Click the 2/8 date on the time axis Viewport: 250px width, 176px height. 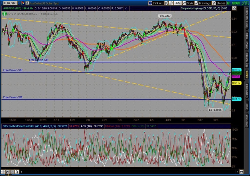pyautogui.click(x=88, y=120)
